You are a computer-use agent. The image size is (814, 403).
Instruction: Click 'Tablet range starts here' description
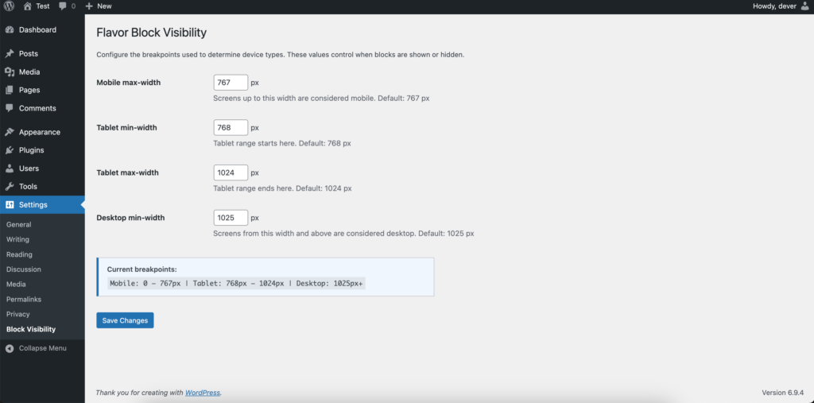pos(282,143)
